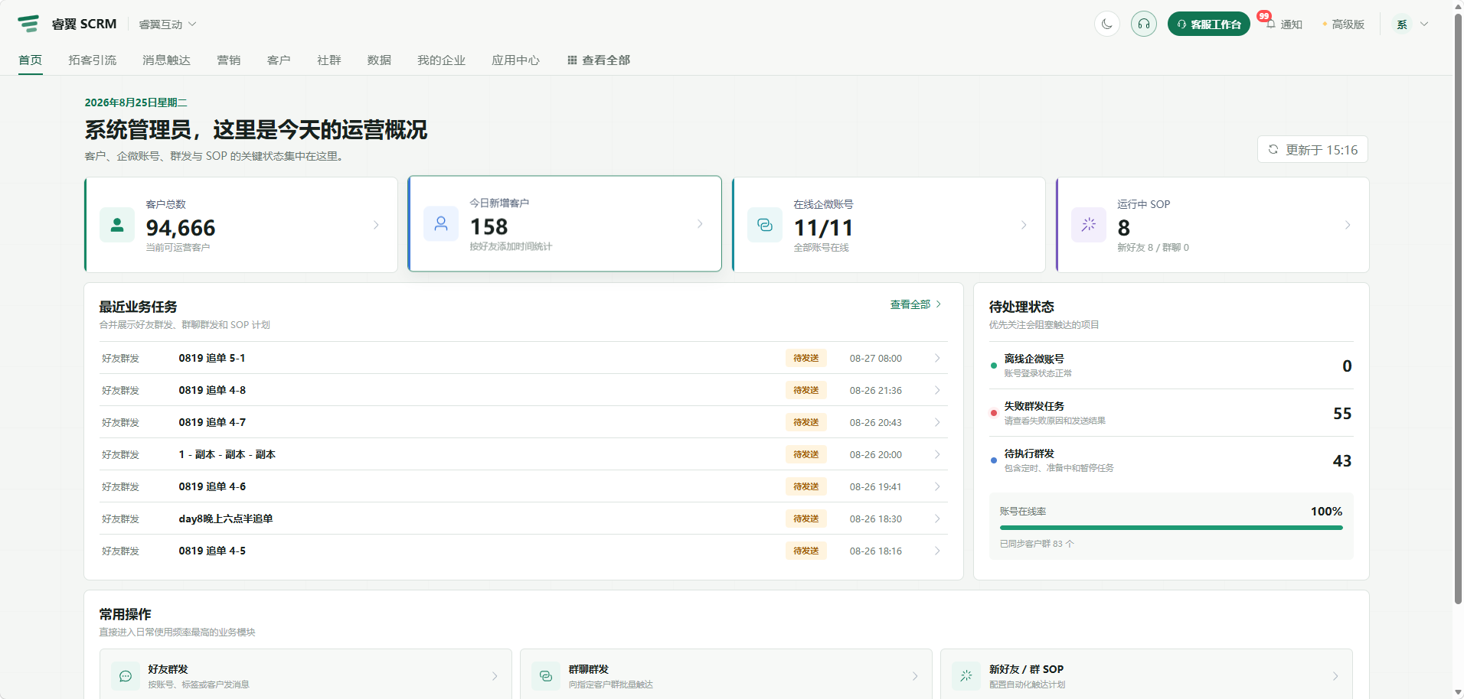Open the 失败群发任务 status item

point(1172,413)
